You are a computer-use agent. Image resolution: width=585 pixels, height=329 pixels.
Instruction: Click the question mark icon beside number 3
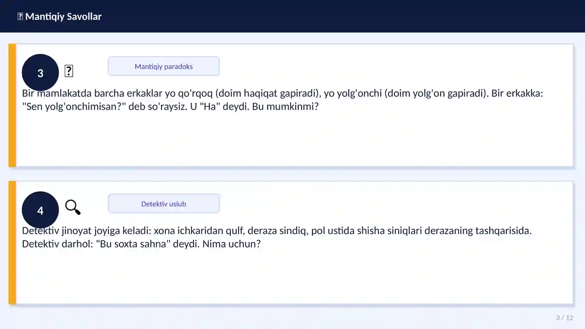pos(69,71)
